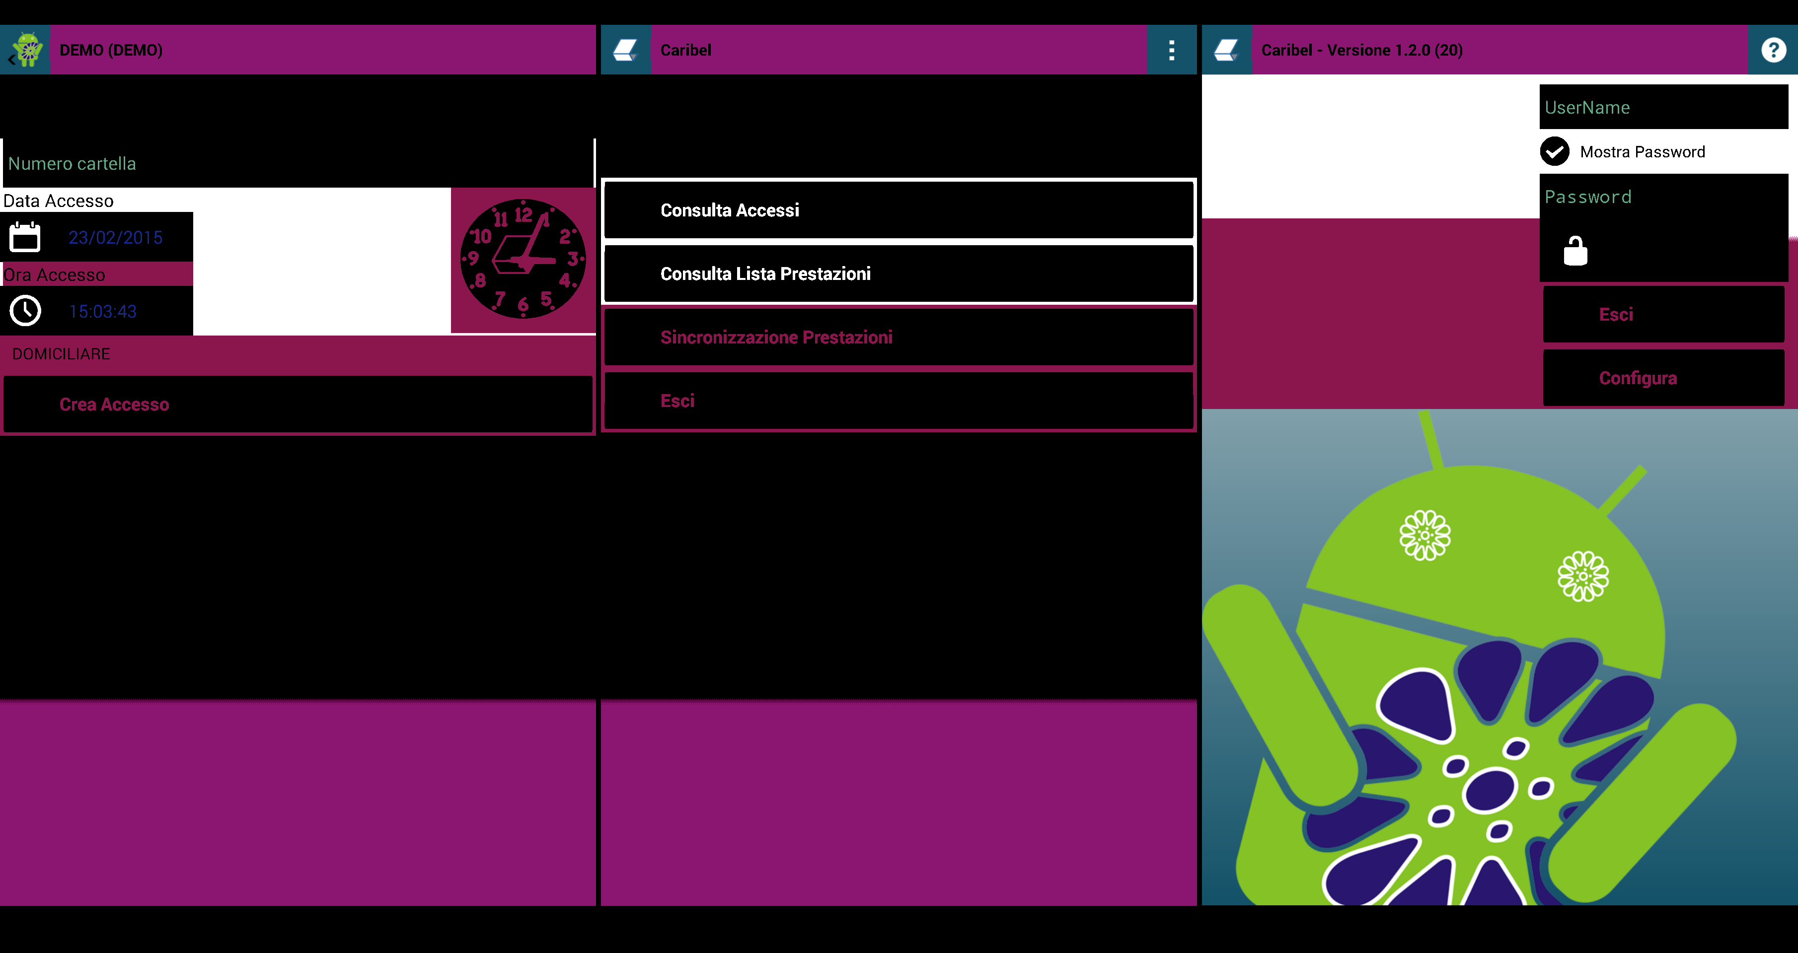This screenshot has height=953, width=1798.
Task: Click the DOMICILIARE label
Action: [x=62, y=354]
